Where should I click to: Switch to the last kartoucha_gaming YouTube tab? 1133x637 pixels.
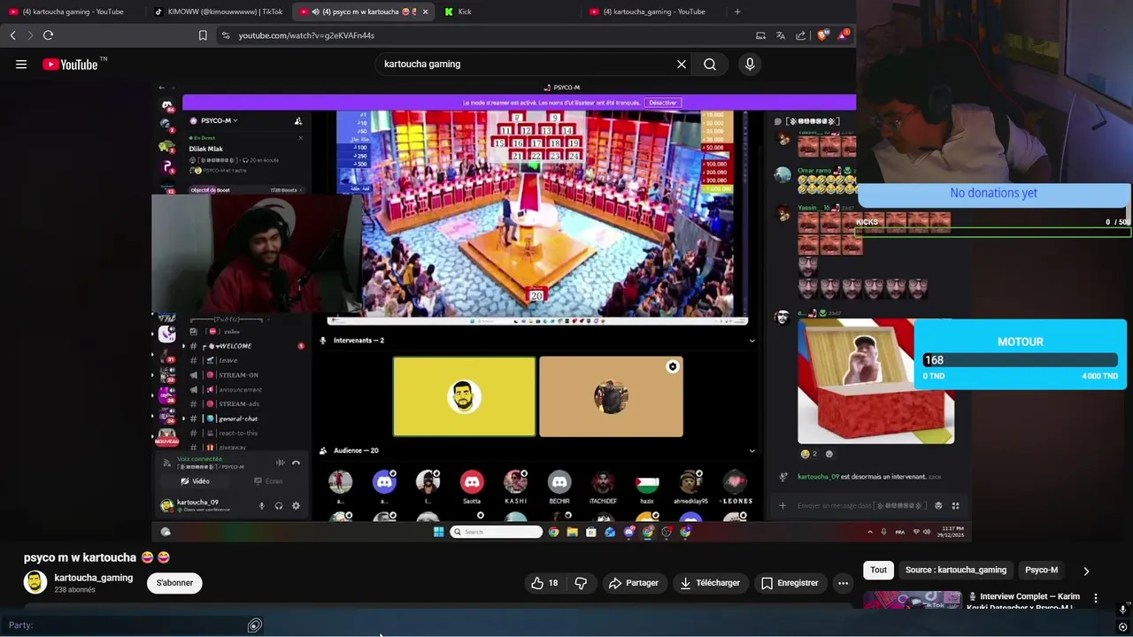(653, 12)
